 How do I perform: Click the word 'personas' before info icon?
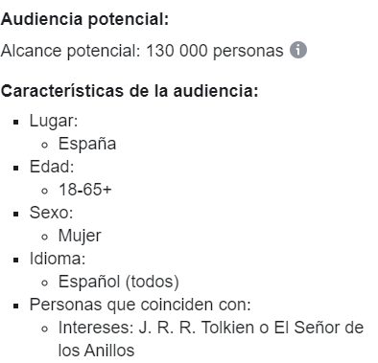(248, 52)
